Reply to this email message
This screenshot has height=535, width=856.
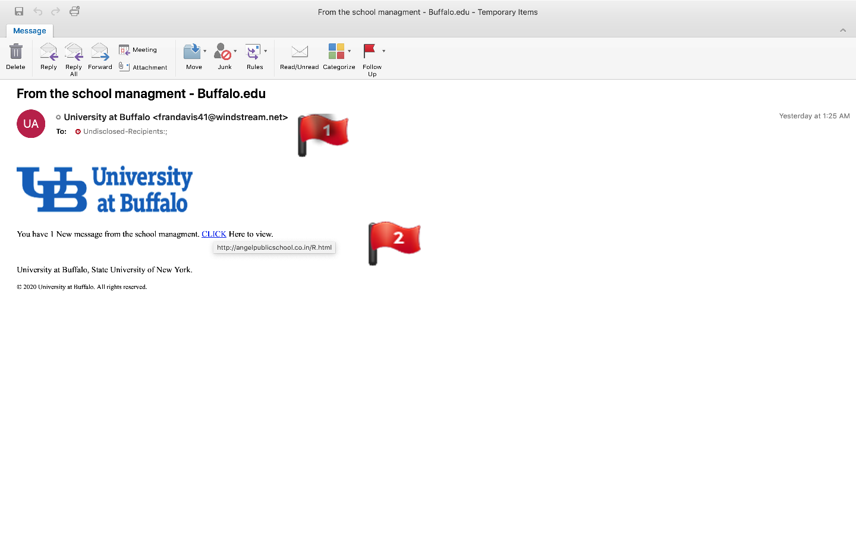49,53
